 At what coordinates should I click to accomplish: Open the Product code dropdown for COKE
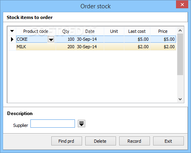(51, 39)
